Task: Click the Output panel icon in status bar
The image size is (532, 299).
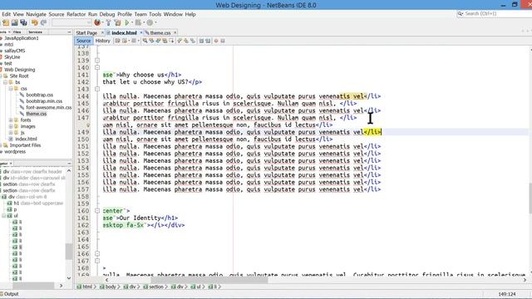Action: (x=2, y=294)
